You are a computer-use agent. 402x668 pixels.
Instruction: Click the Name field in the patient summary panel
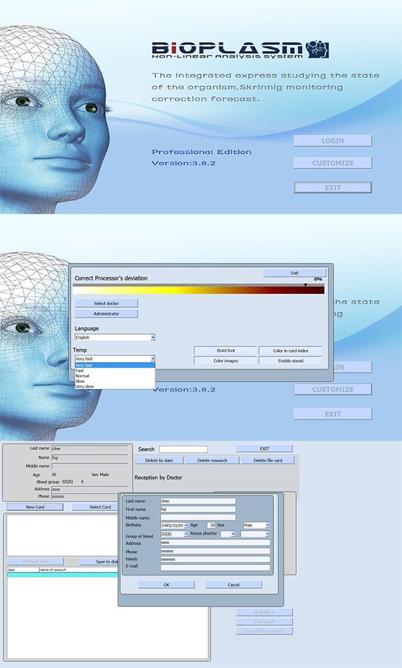89,457
